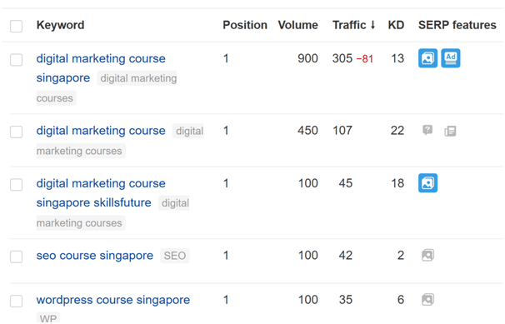Viewport: 505px width, 324px height.
Task: Open the 'digital marketing course' keyword link (volume 450)
Action: 101,130
